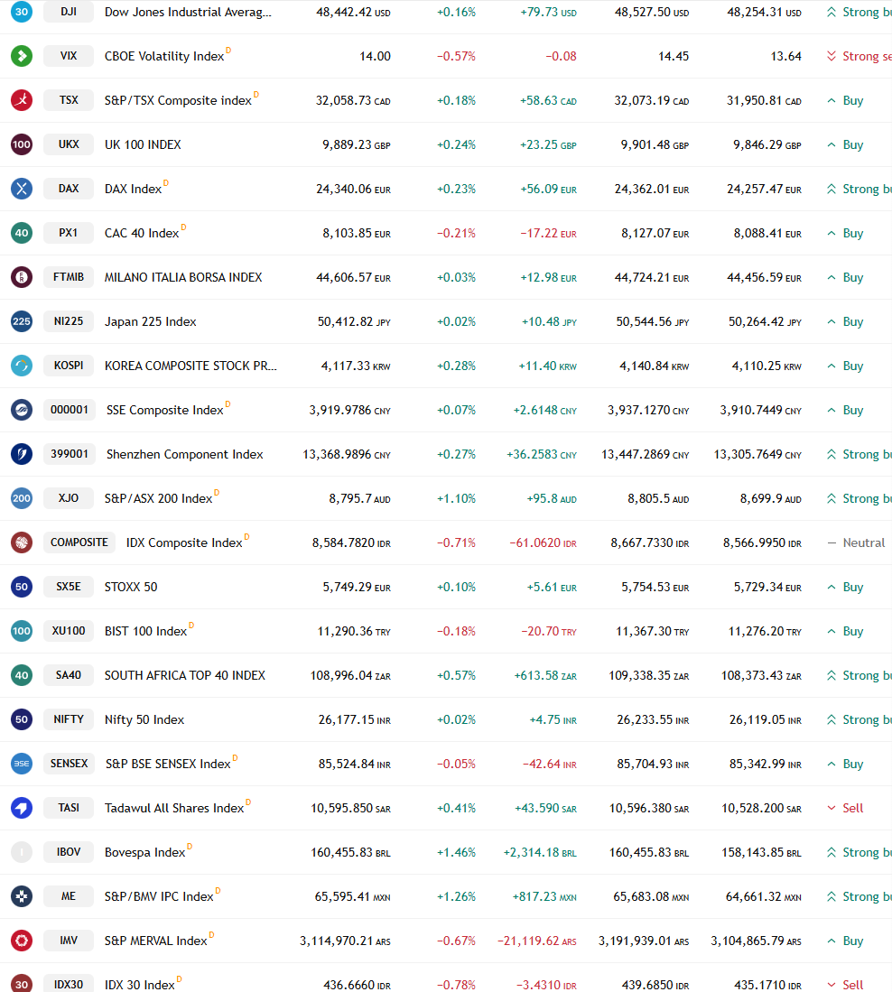Click the DAX index logo icon
Screen dimensions: 892x992
point(22,189)
